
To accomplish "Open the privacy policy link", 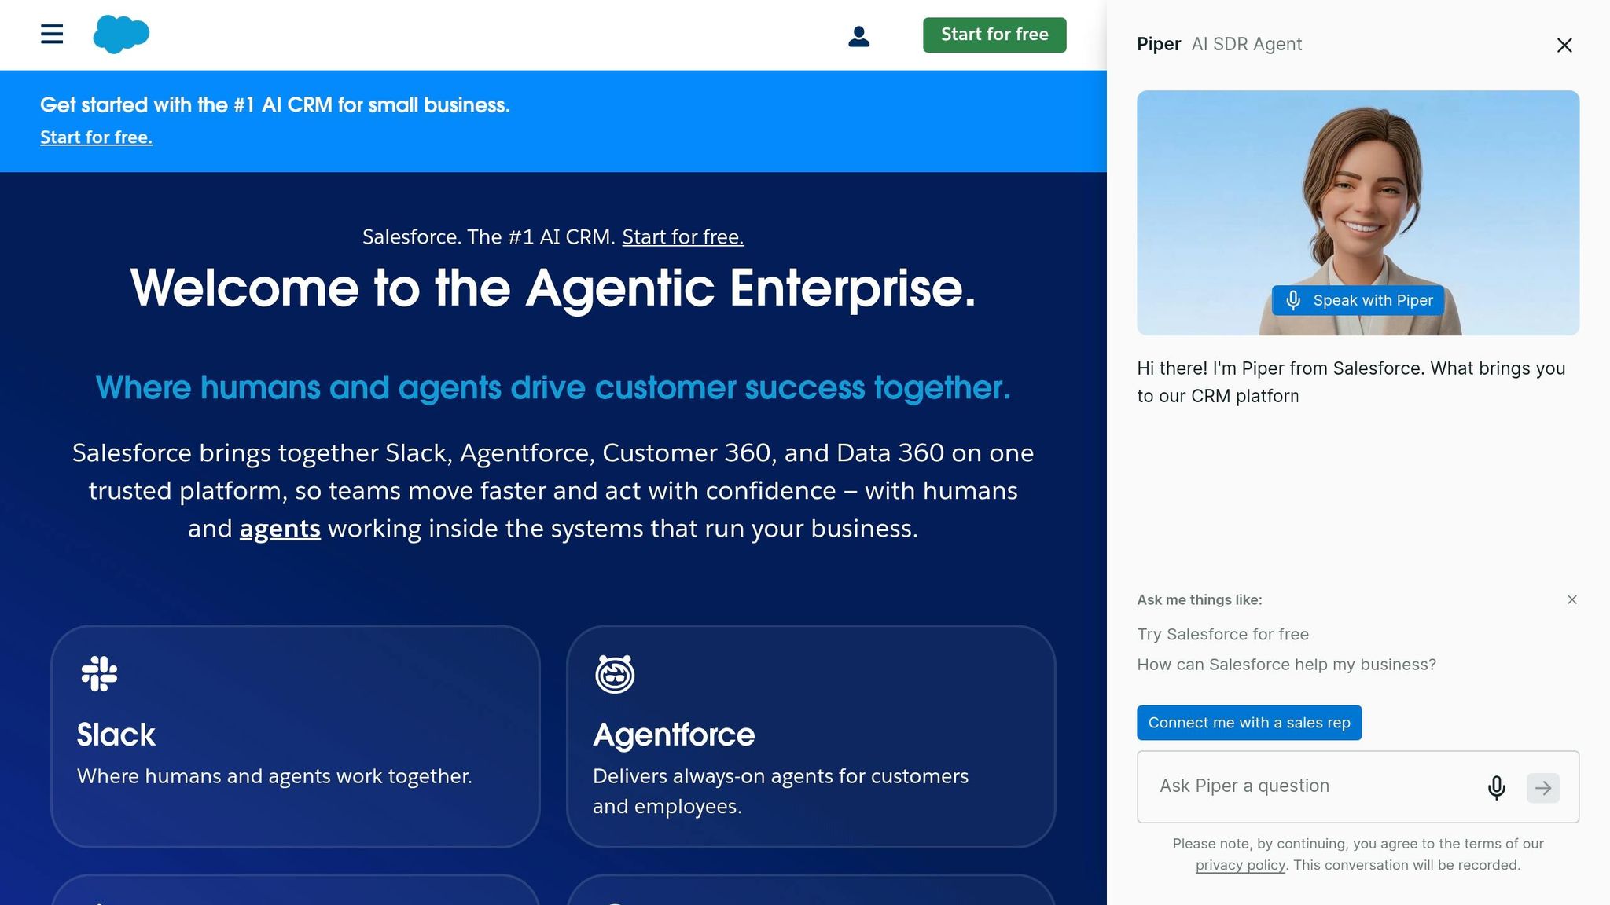I will (1240, 864).
